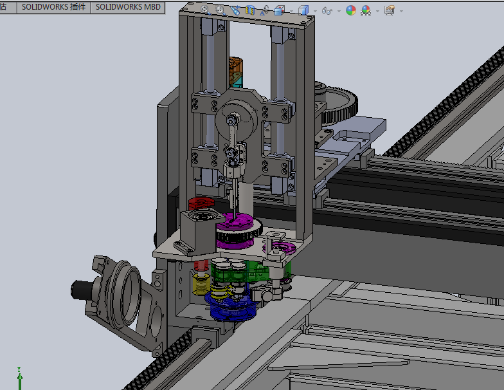Click the Apply Scene icon

pos(366,10)
